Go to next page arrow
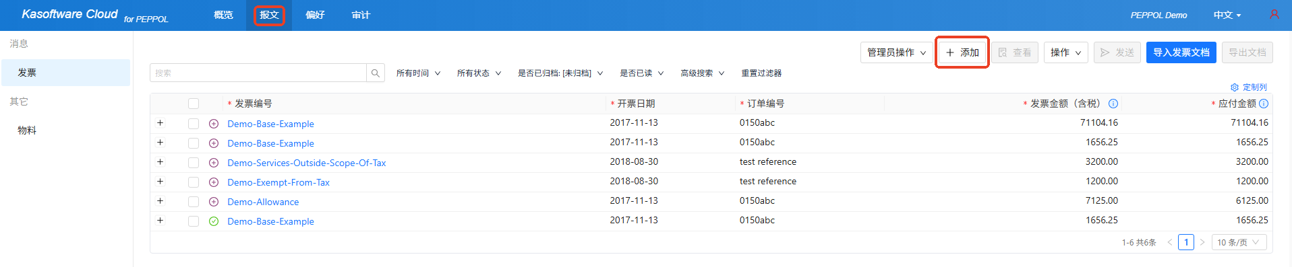Screen dimensions: 1292x267 tap(1202, 242)
